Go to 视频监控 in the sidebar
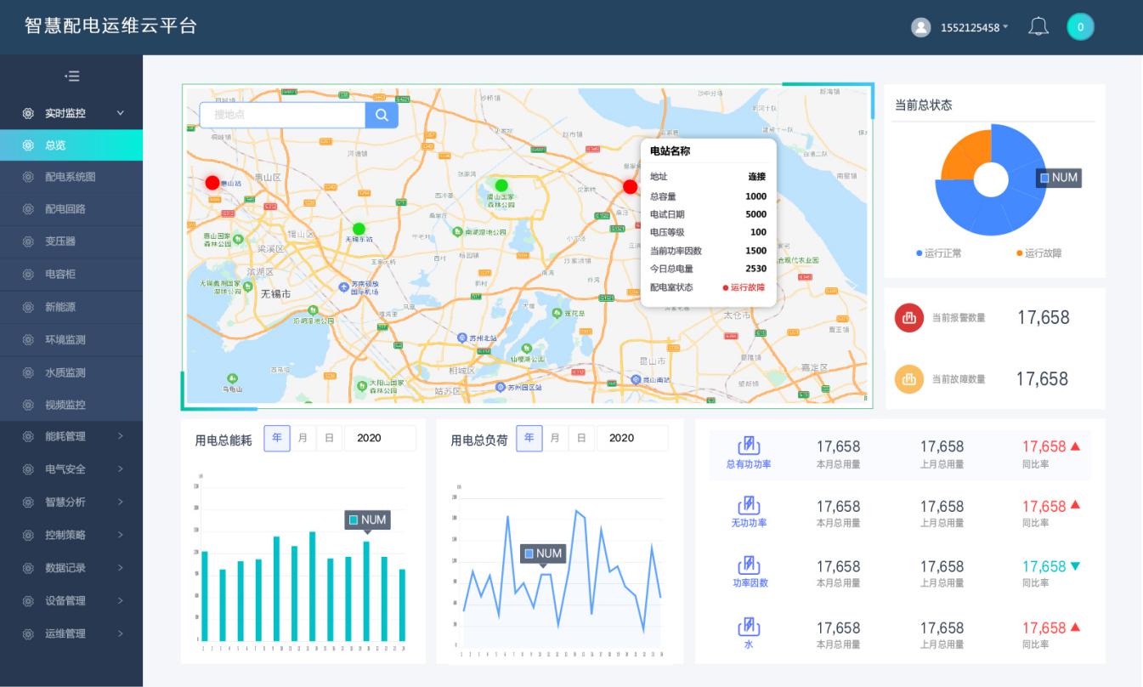The image size is (1143, 687). 65,405
